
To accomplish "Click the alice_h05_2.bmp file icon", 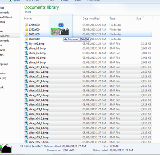I will click(26, 137).
